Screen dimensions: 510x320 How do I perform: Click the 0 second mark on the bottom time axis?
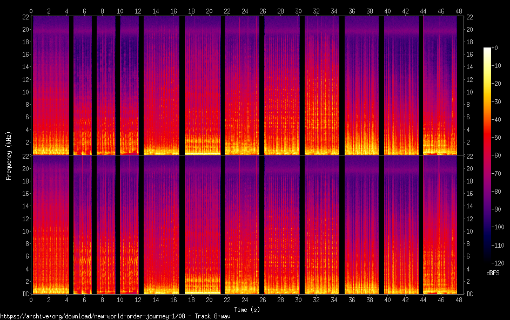[31, 299]
